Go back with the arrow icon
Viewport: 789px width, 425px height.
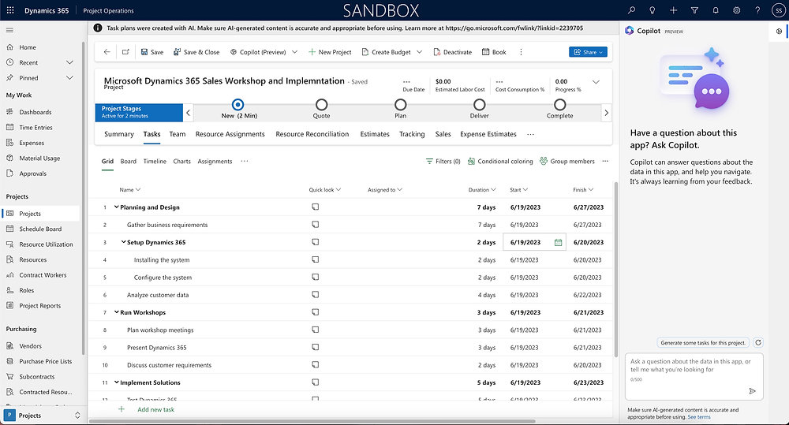(107, 52)
